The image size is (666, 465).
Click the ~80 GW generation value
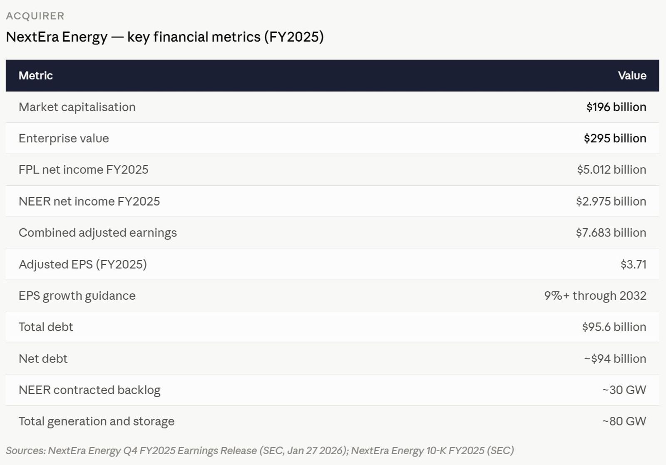pyautogui.click(x=624, y=421)
